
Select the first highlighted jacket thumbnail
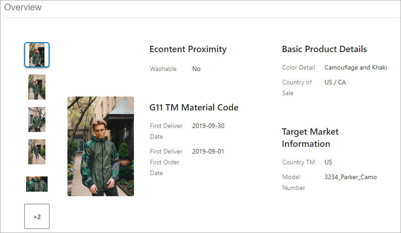pos(37,55)
